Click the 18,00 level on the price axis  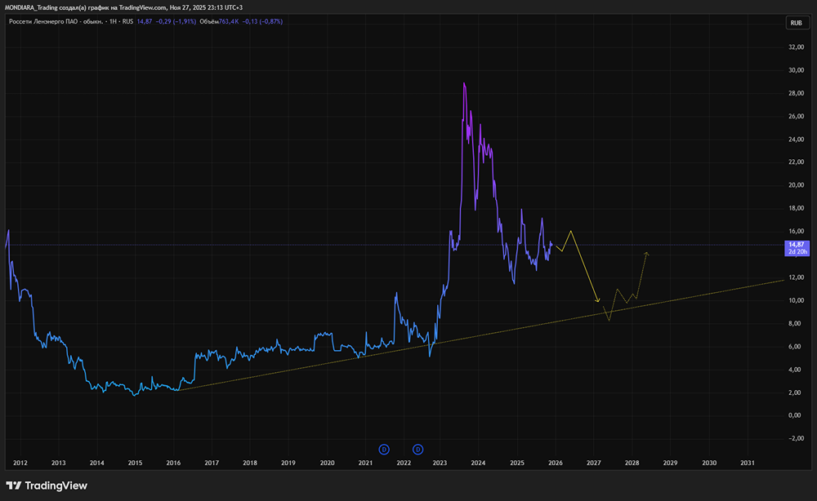[796, 209]
